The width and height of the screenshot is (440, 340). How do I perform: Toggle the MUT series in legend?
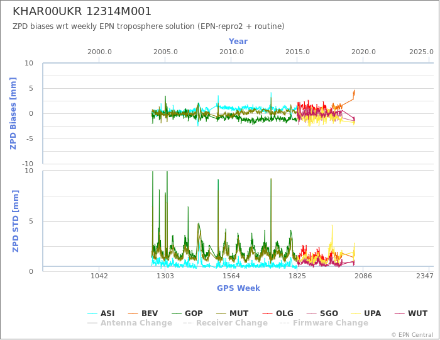click(232, 314)
